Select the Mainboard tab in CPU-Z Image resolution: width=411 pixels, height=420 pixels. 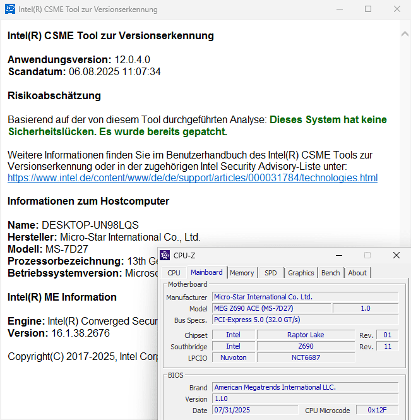(x=206, y=272)
